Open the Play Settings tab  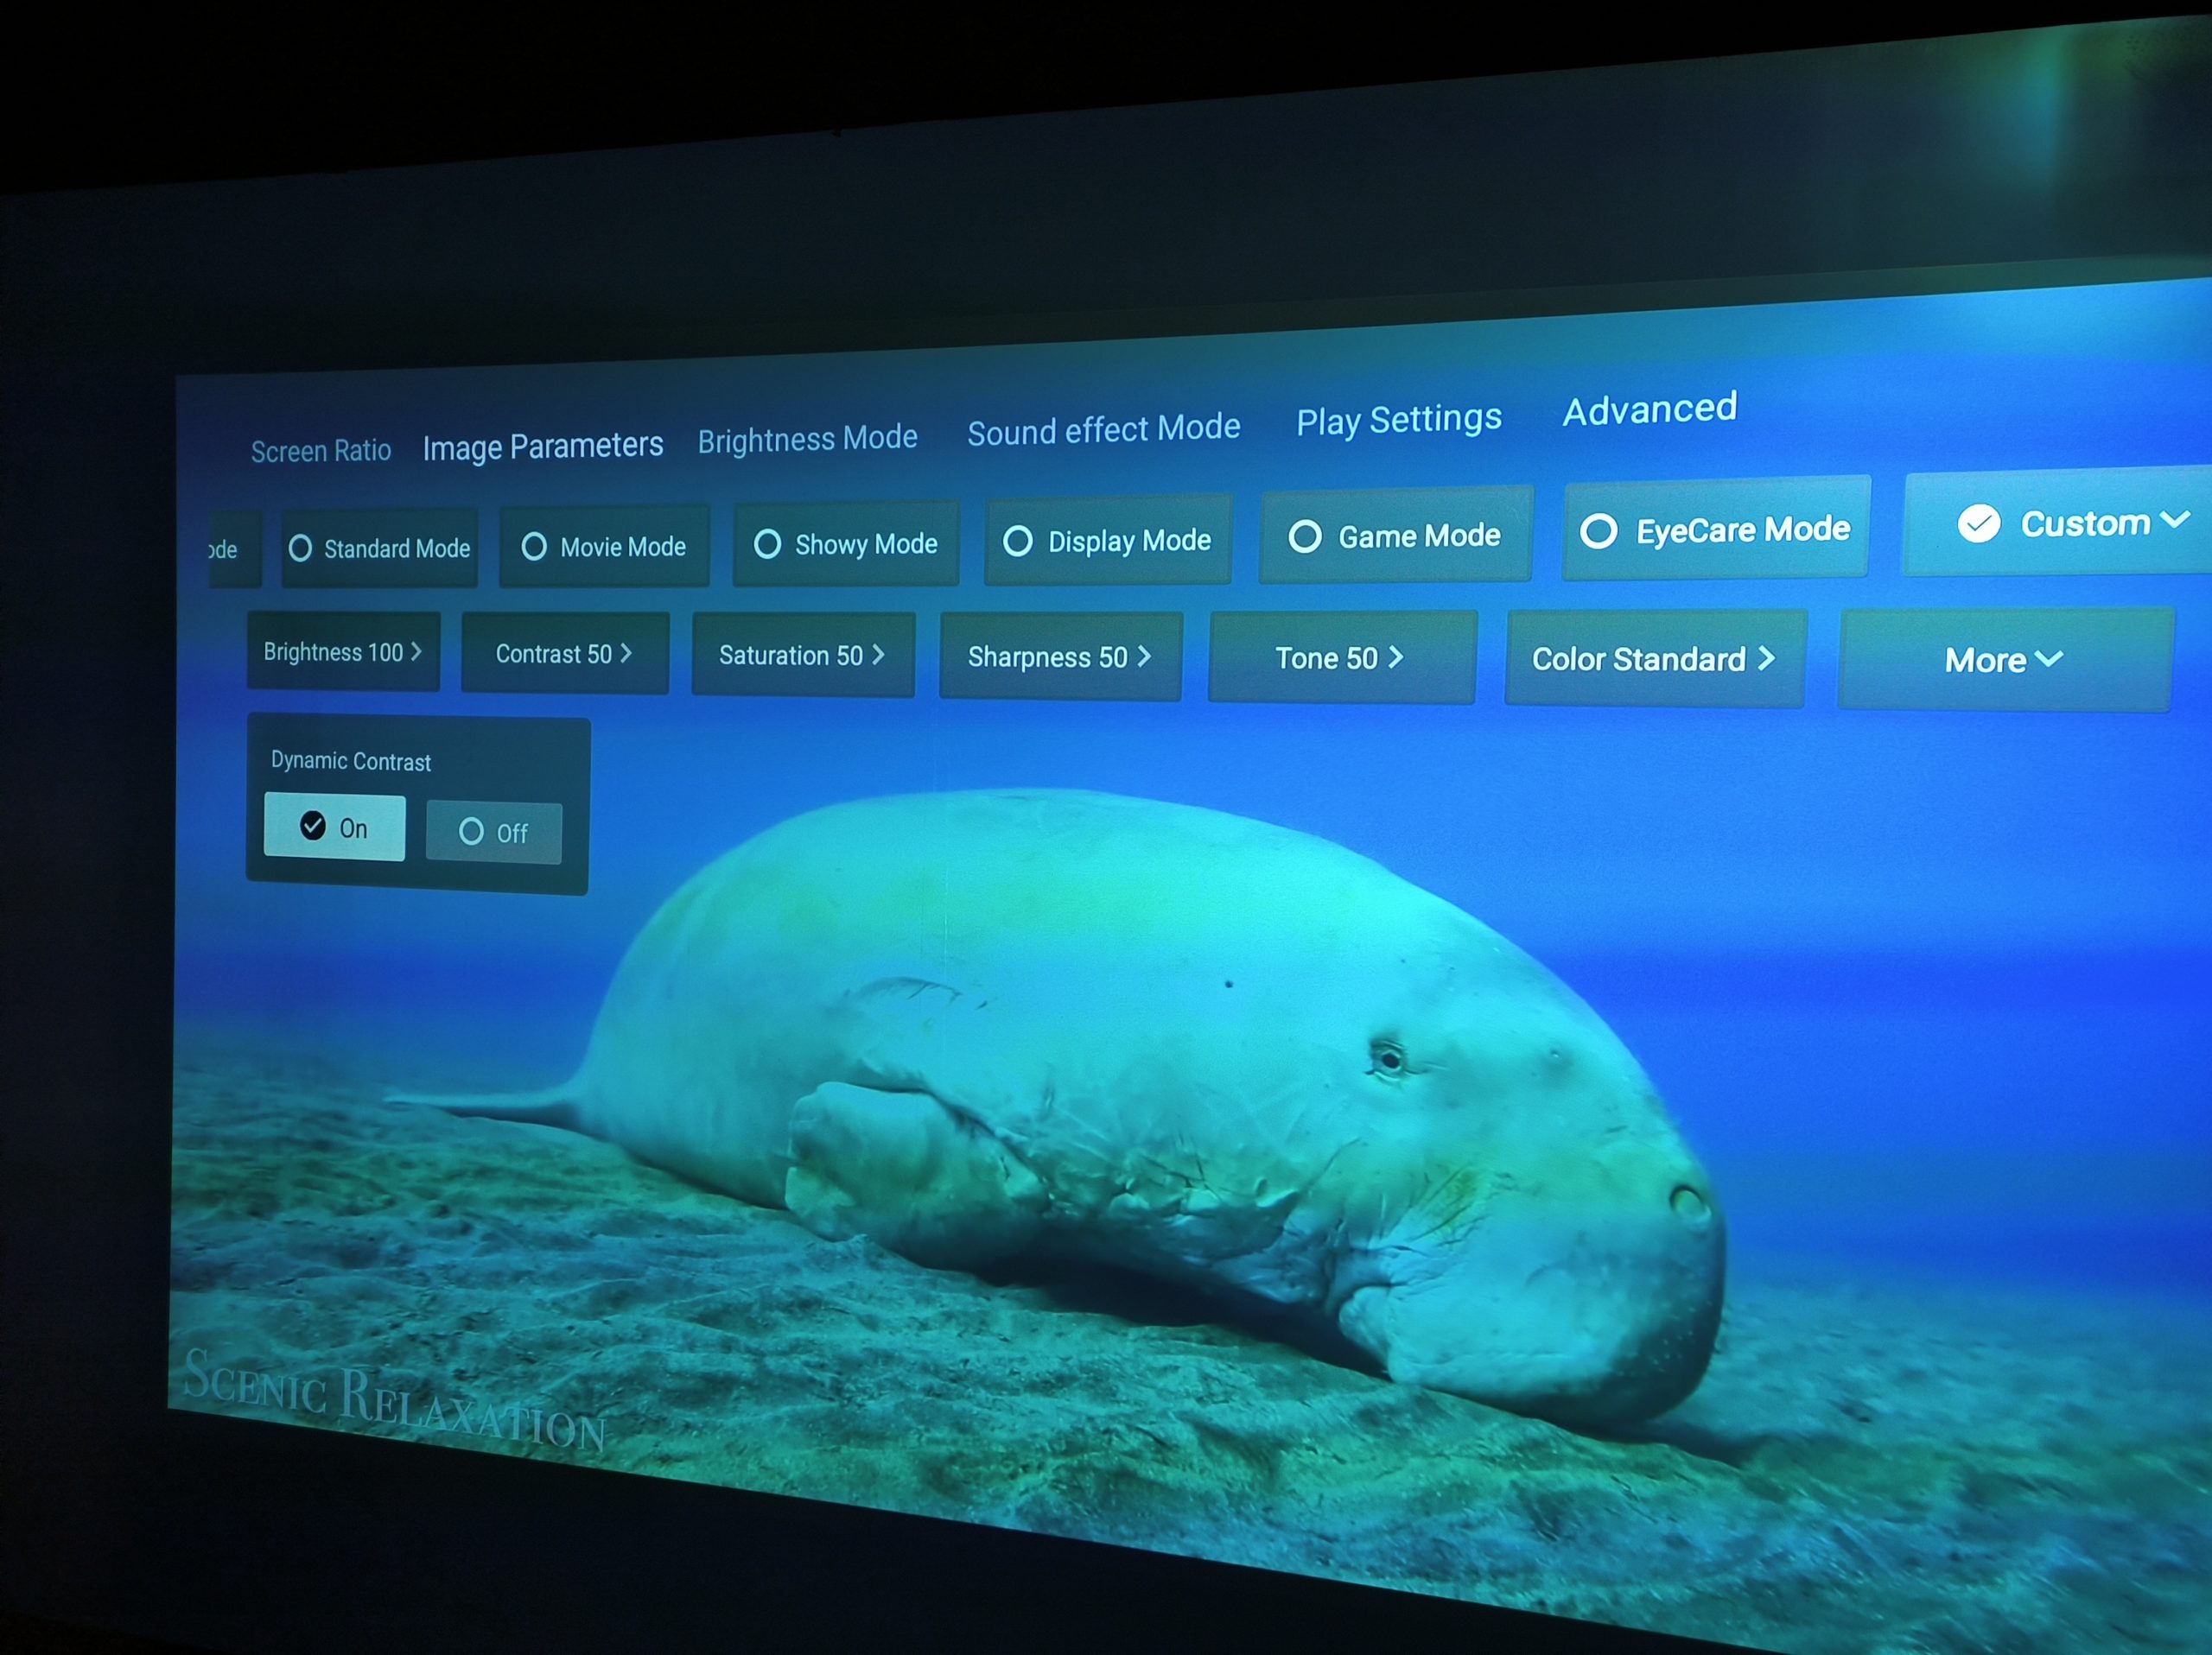pos(1398,420)
